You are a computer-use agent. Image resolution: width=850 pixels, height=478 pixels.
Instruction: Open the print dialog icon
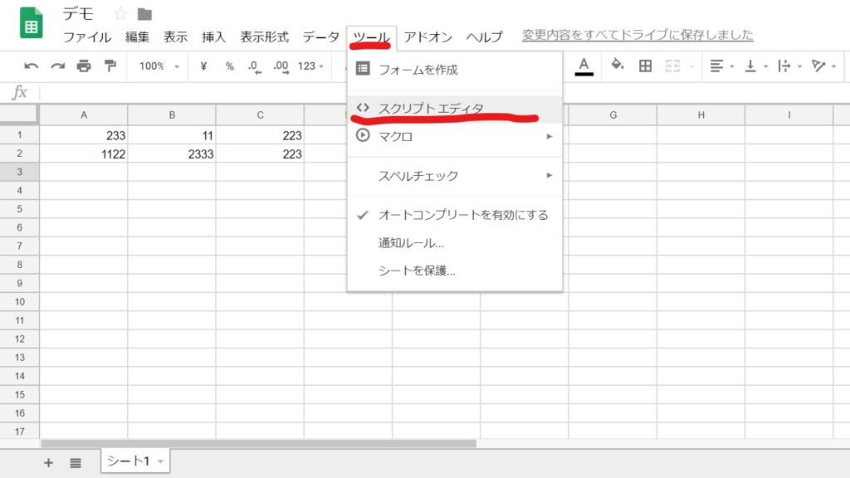pos(84,66)
